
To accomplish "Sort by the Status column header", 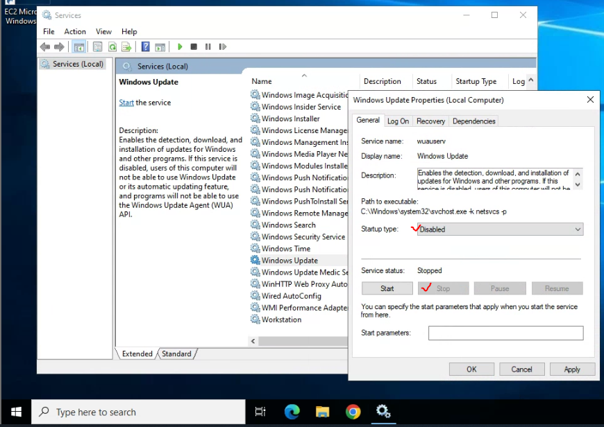I will [x=426, y=81].
